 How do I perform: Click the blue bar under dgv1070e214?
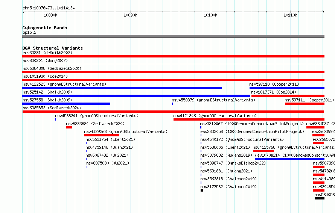290,159
